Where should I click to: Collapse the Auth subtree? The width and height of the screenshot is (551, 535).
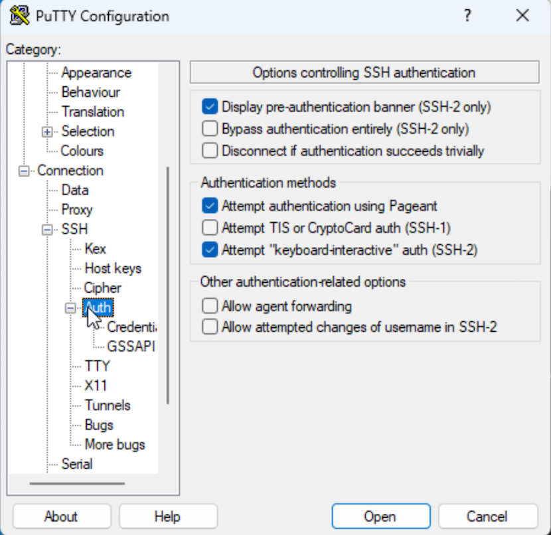pos(70,308)
